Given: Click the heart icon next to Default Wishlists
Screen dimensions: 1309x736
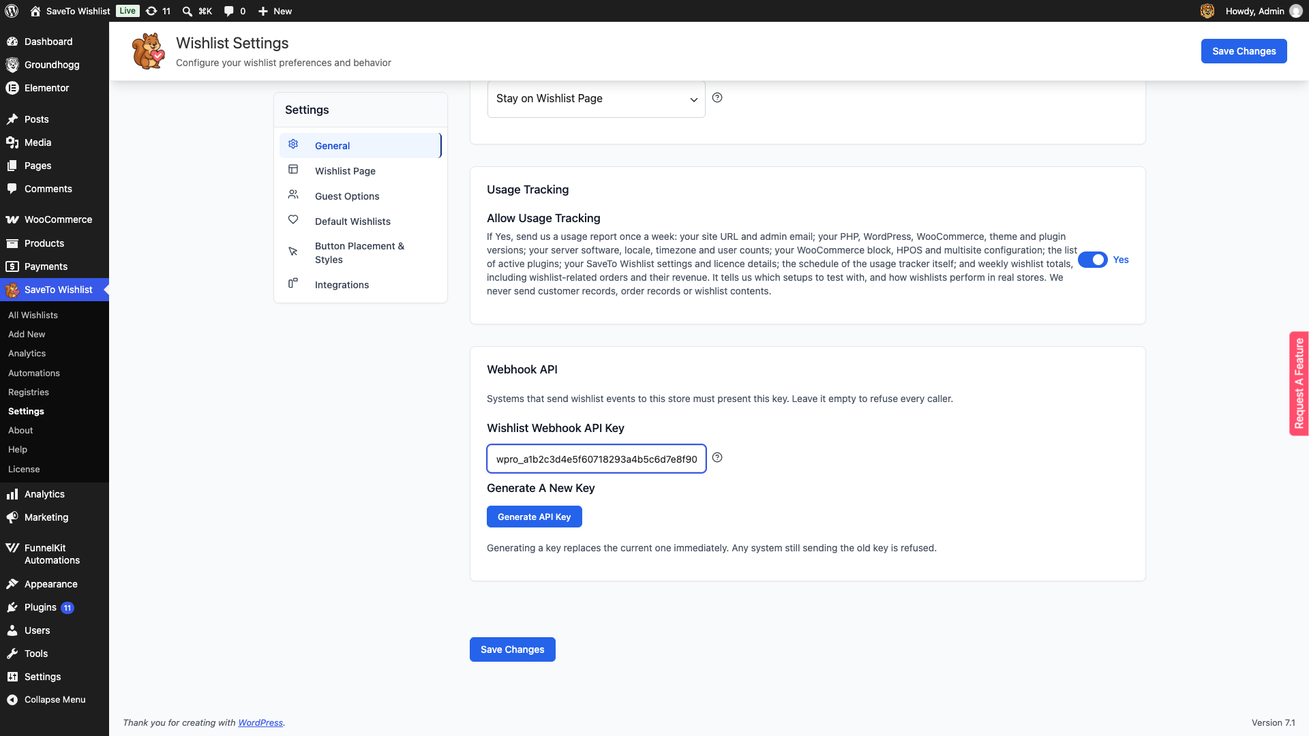Looking at the screenshot, I should [x=293, y=219].
